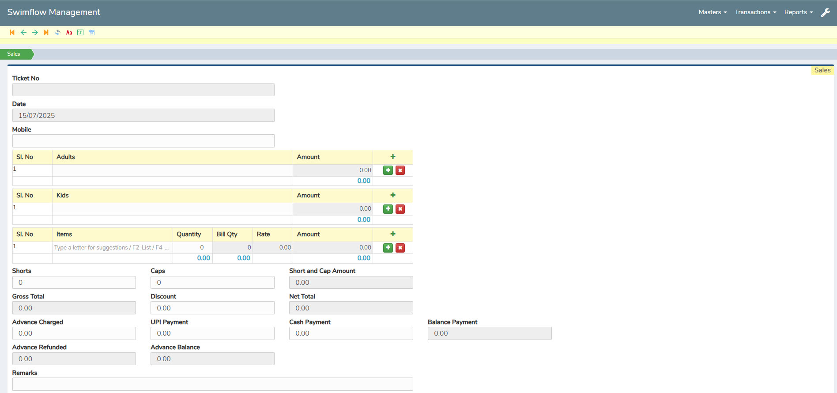The image size is (837, 393).
Task: Click the red Aa font icon
Action: [69, 33]
